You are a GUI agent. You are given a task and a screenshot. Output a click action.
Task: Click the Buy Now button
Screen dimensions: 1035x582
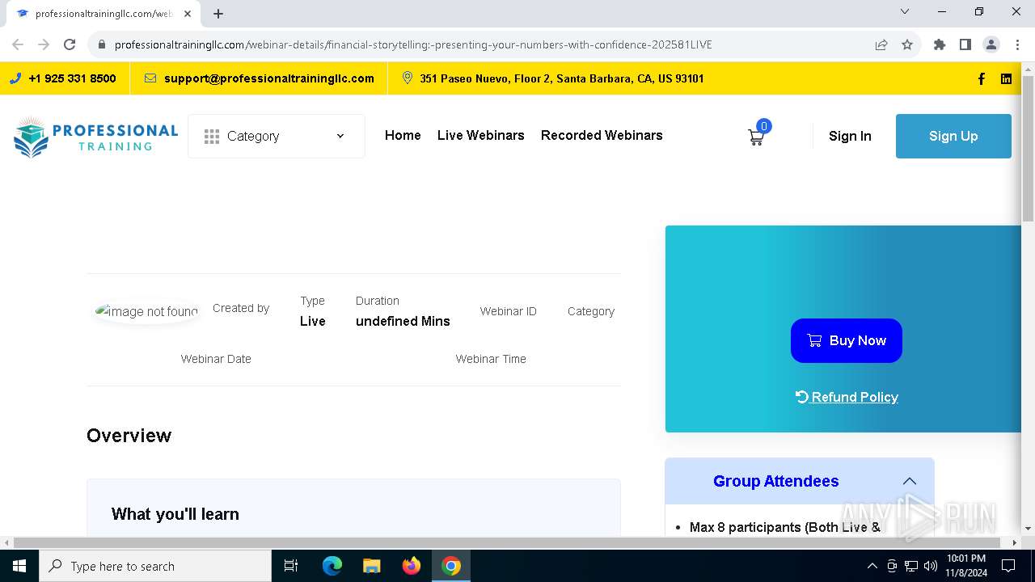pos(847,340)
